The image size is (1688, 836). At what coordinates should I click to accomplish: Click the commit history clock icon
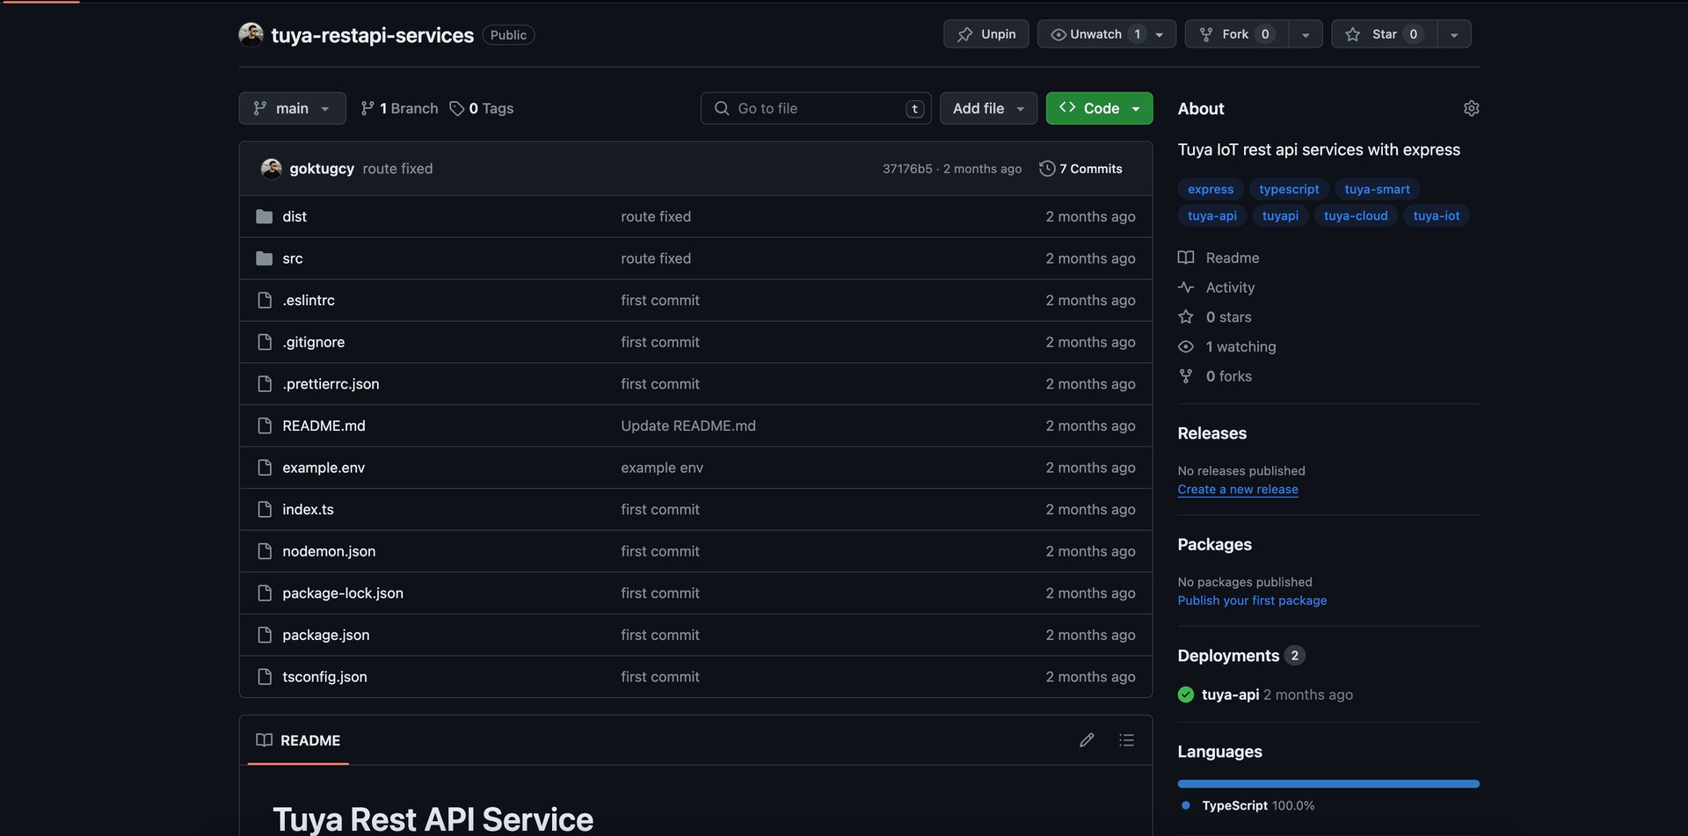point(1046,168)
